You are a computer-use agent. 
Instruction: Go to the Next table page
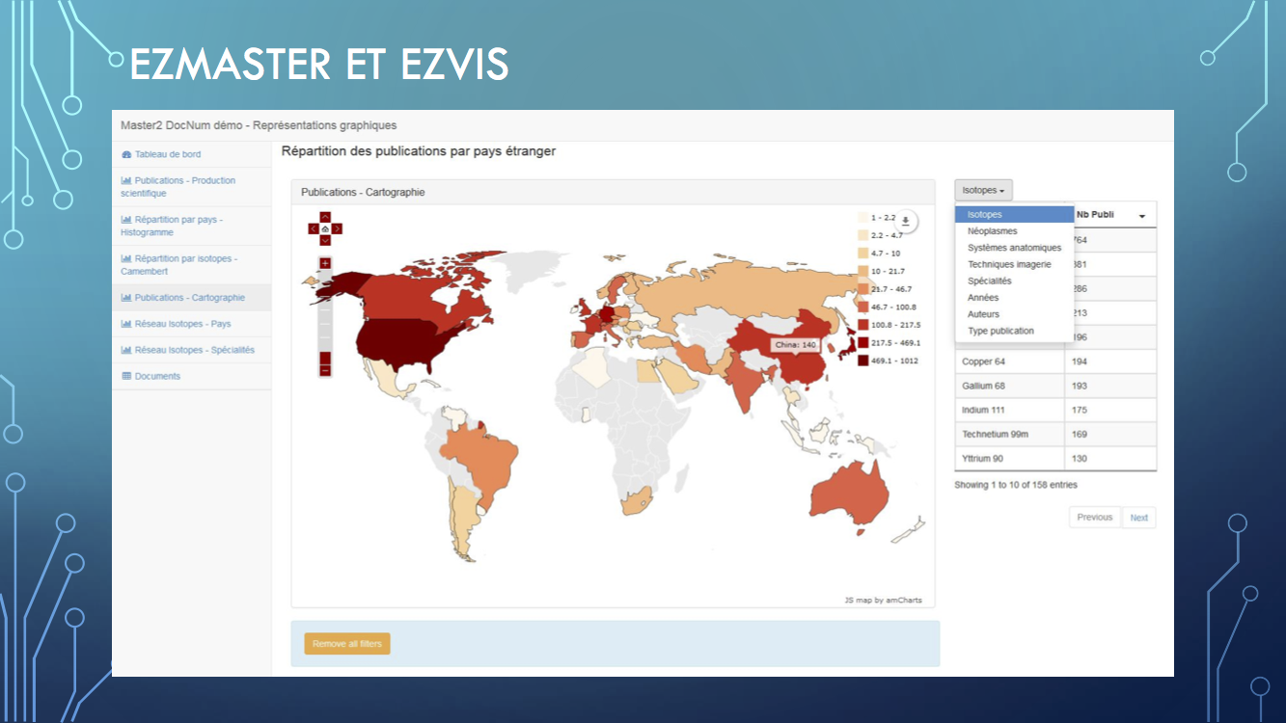[x=1138, y=518]
